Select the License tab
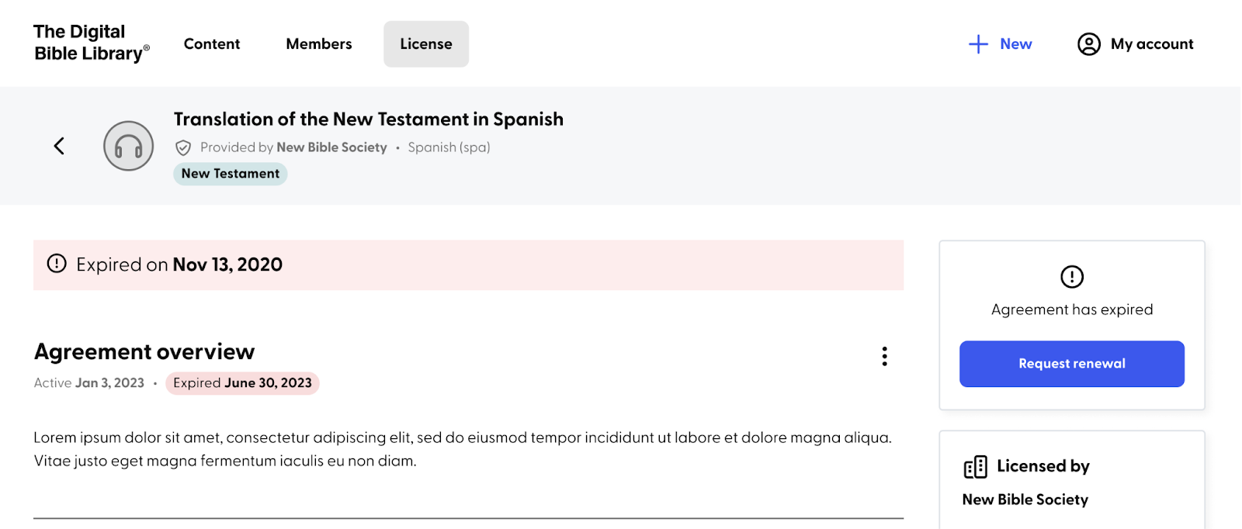This screenshot has width=1242, height=529. [426, 44]
